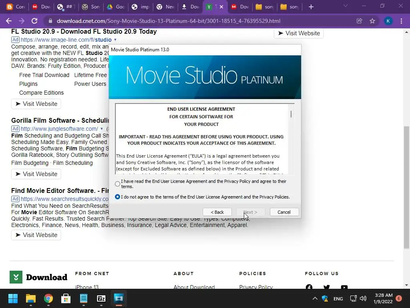The height and width of the screenshot is (308, 410).
Task: Select the 'I do not agree' radio button
Action: [117, 197]
